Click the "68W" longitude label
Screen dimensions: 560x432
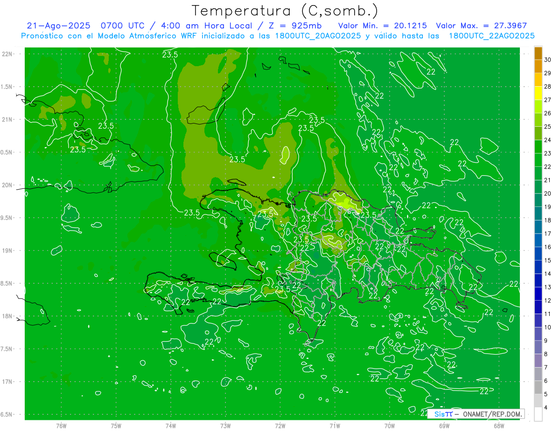pos(499,425)
